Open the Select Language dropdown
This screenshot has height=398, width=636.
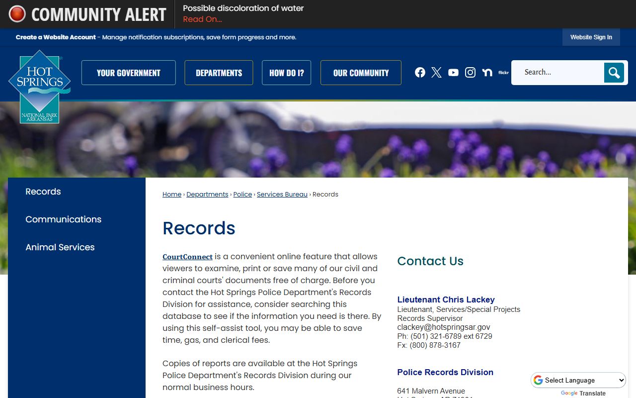point(578,380)
